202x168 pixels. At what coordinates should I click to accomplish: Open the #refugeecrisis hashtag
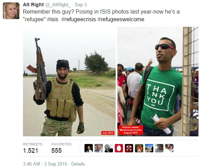pos(79,19)
